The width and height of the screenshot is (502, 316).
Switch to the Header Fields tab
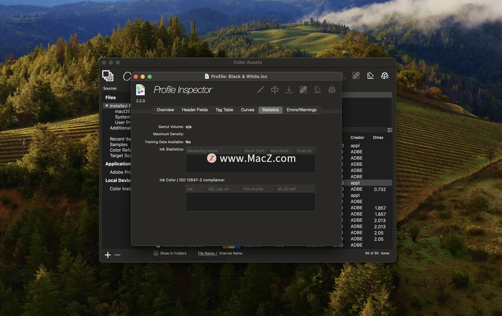[195, 110]
